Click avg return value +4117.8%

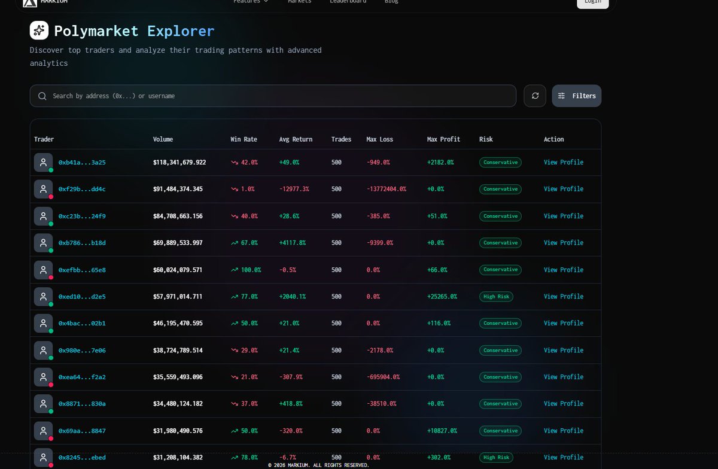point(293,243)
